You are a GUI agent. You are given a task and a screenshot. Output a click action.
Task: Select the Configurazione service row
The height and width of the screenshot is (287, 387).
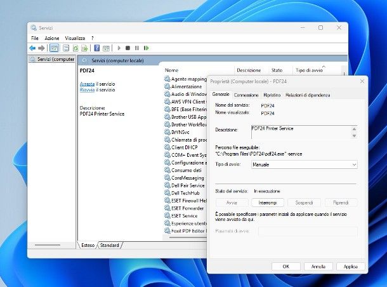pyautogui.click(x=185, y=163)
